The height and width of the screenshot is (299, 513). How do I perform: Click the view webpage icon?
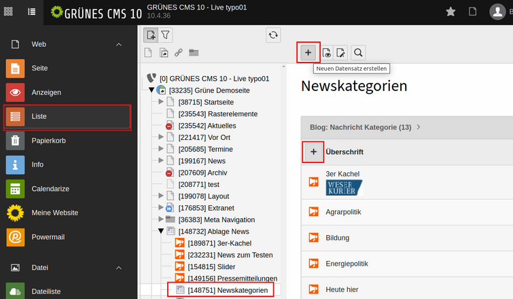327,53
